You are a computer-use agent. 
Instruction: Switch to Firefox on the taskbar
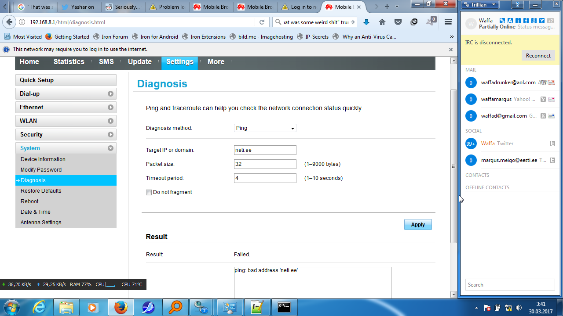[x=121, y=307]
